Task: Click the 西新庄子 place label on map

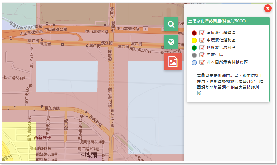Action: pos(42,137)
